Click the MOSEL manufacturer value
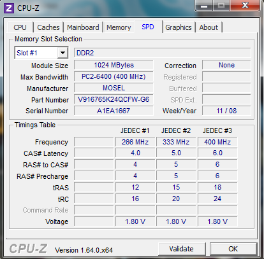Viewport: 264px width, 259px height. click(x=114, y=88)
